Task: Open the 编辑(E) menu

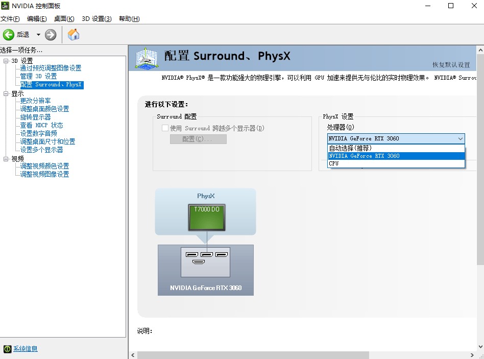Action: [x=37, y=19]
